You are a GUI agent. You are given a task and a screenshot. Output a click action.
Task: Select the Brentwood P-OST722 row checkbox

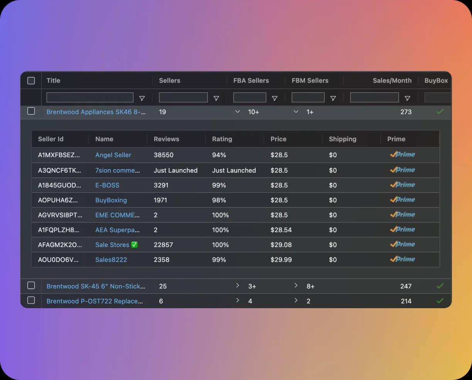[31, 300]
